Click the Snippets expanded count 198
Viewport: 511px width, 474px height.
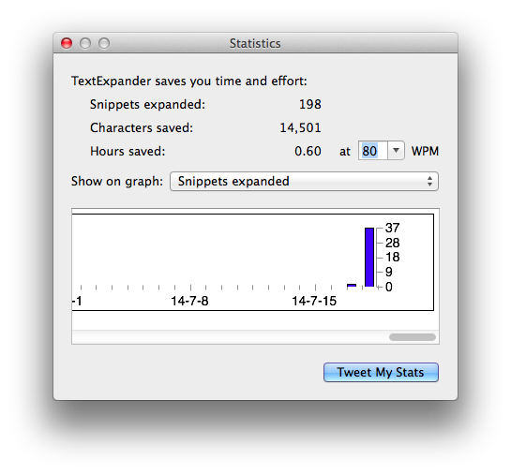point(310,104)
